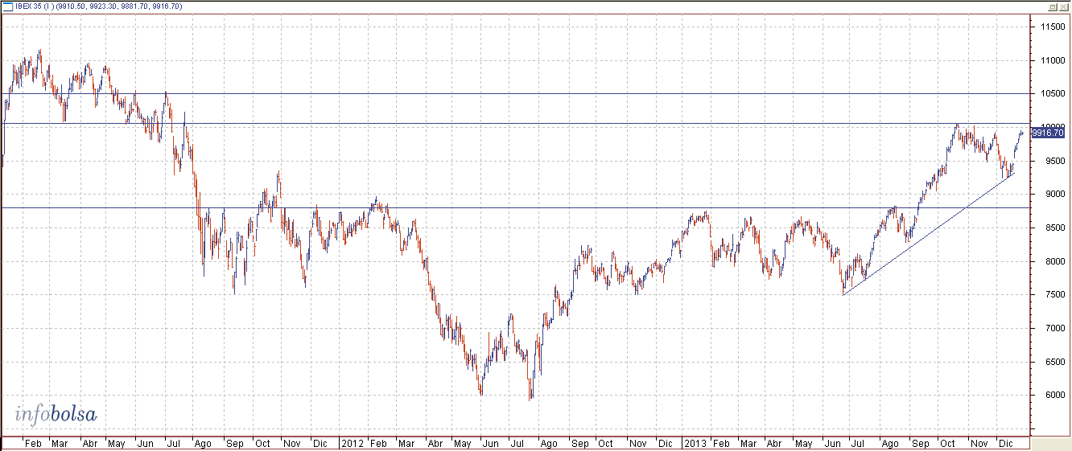
Task: Maximize the IBEX 35 chart window
Action: click(1052, 6)
